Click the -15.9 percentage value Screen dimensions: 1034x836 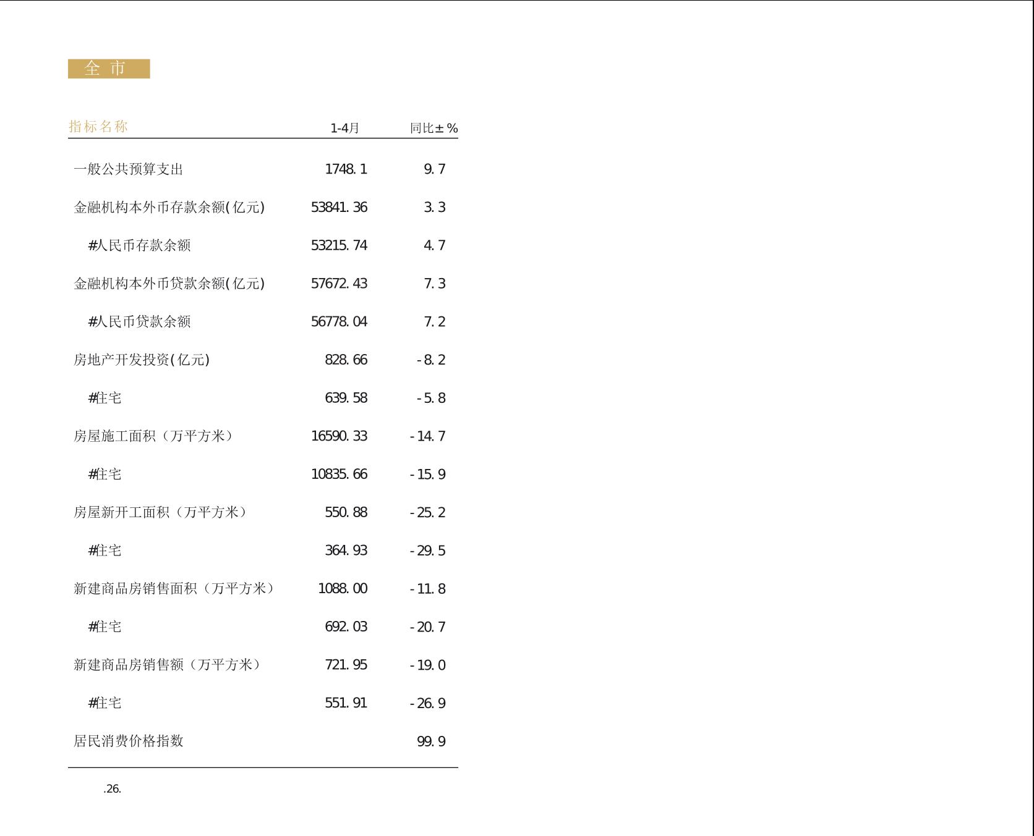click(x=427, y=475)
